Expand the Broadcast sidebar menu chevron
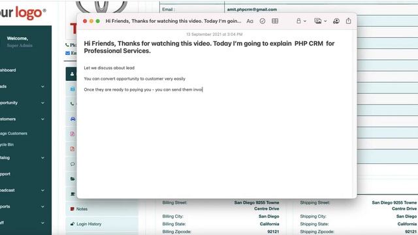This screenshot has height=235, width=418. 42,190
